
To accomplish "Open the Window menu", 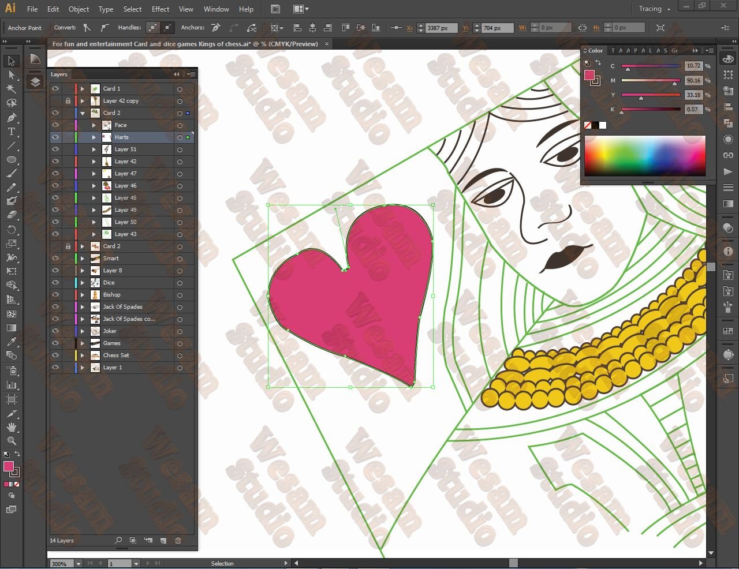I will (217, 9).
